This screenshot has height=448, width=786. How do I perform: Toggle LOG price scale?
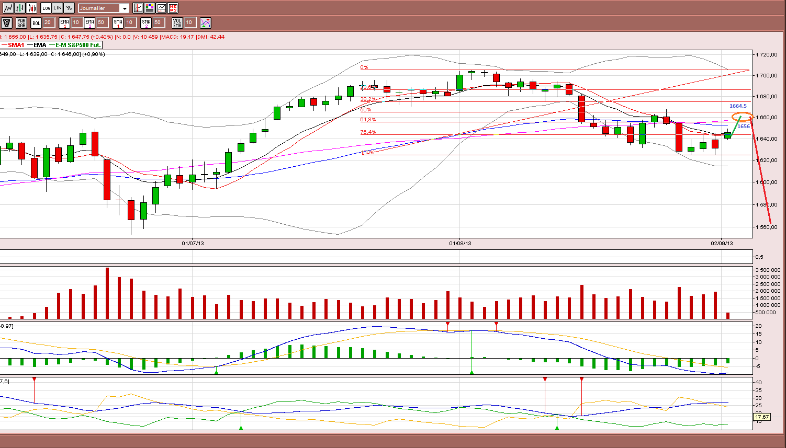click(46, 8)
